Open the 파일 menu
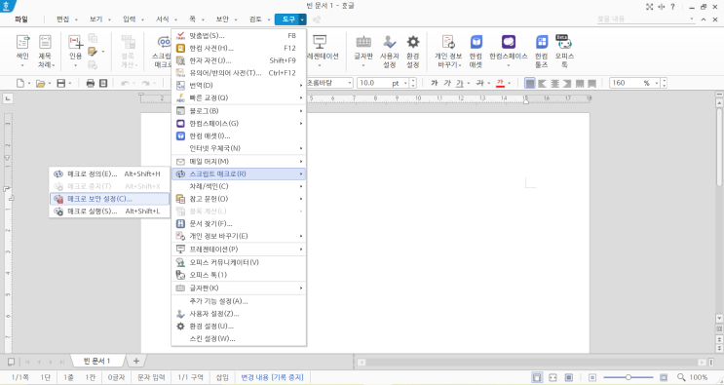The width and height of the screenshot is (724, 385). point(21,19)
